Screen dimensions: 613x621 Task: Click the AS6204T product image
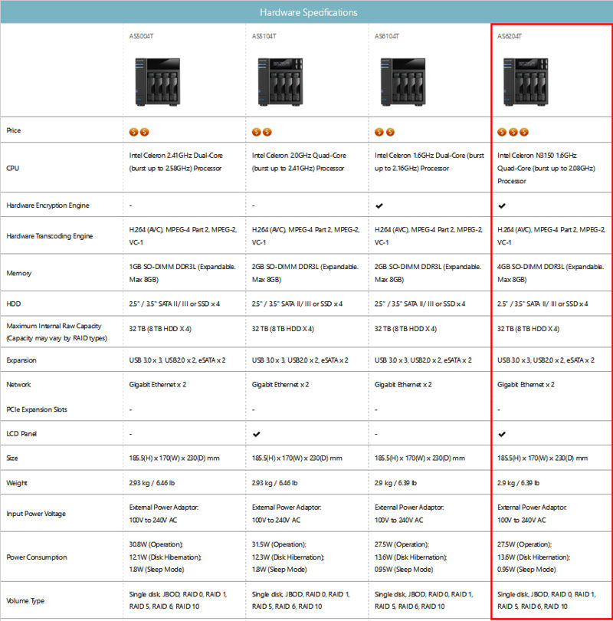pyautogui.click(x=526, y=82)
